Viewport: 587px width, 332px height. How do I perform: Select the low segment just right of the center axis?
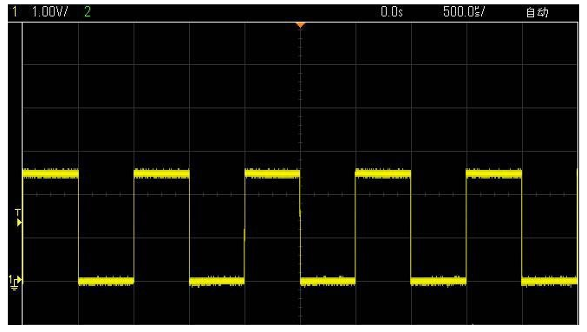point(328,281)
